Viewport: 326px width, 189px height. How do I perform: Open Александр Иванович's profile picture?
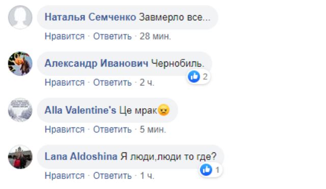click(x=20, y=64)
